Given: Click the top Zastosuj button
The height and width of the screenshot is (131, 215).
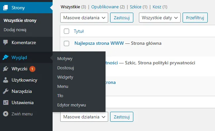Looking at the screenshot, I should point(122,18).
